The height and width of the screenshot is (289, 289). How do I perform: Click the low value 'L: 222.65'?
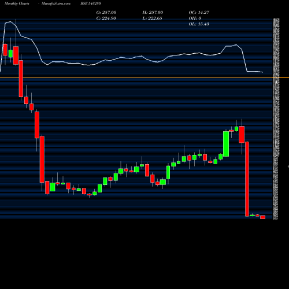coord(153,18)
